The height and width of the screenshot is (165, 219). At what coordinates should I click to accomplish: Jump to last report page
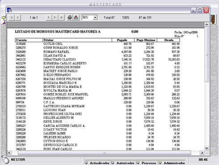pyautogui.click(x=55, y=17)
